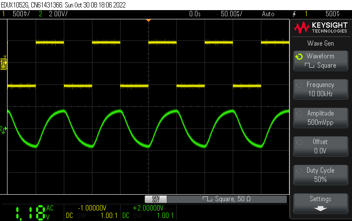Click the green circular arrow Waveform icon

tap(299, 57)
